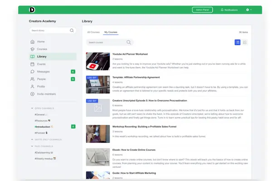Open the settings gear menu
This screenshot has height=181, width=272.
pos(249,10)
